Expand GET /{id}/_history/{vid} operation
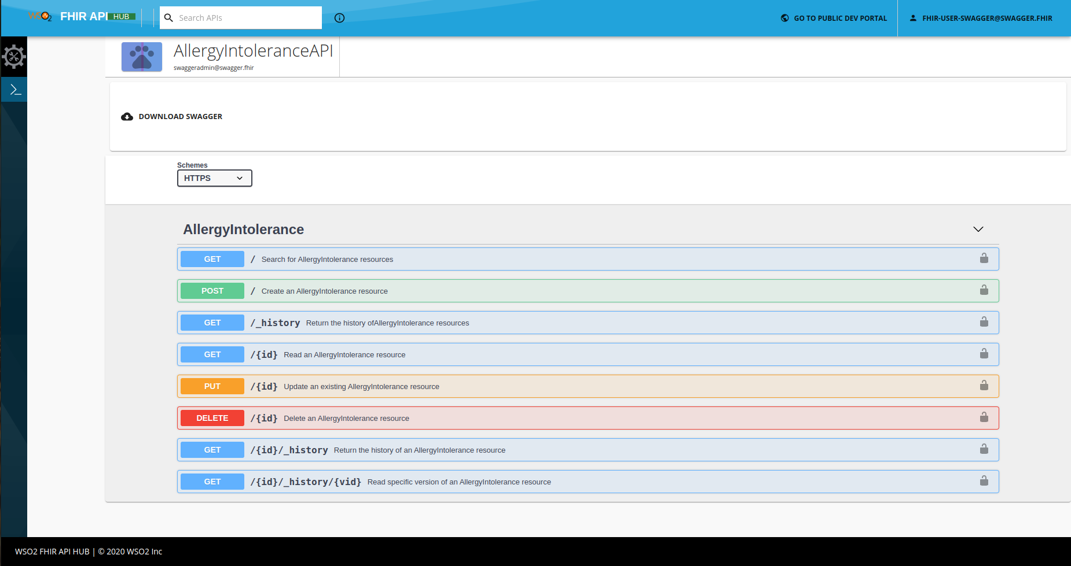1071x566 pixels. 588,482
